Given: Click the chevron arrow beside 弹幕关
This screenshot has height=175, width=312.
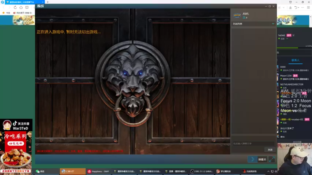Looking at the screenshot, I should click(x=252, y=159).
